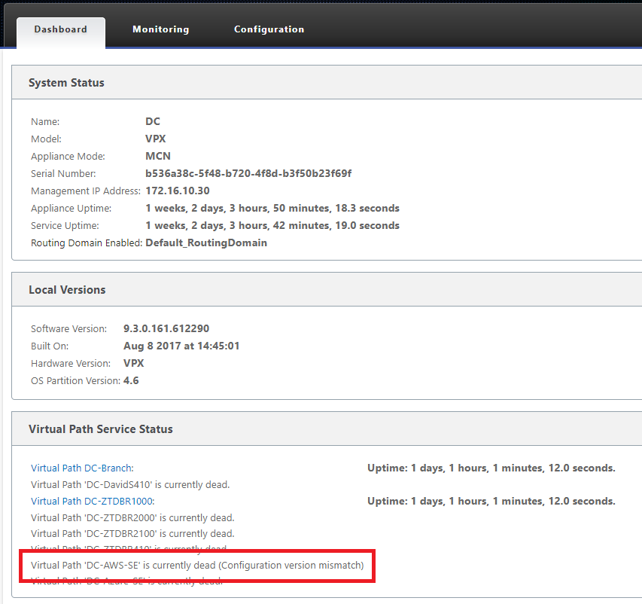Viewport: 642px width, 604px height.
Task: Click the DC-ZTDBR2000 dead path message
Action: [x=132, y=518]
